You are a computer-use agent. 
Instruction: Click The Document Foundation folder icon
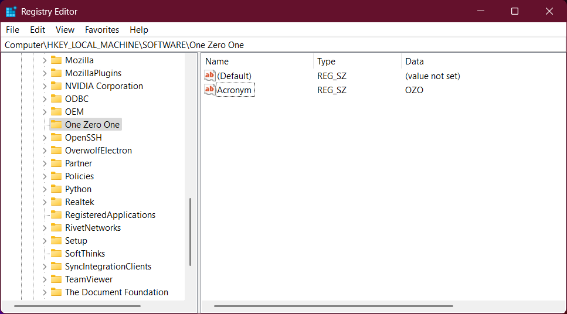point(56,292)
